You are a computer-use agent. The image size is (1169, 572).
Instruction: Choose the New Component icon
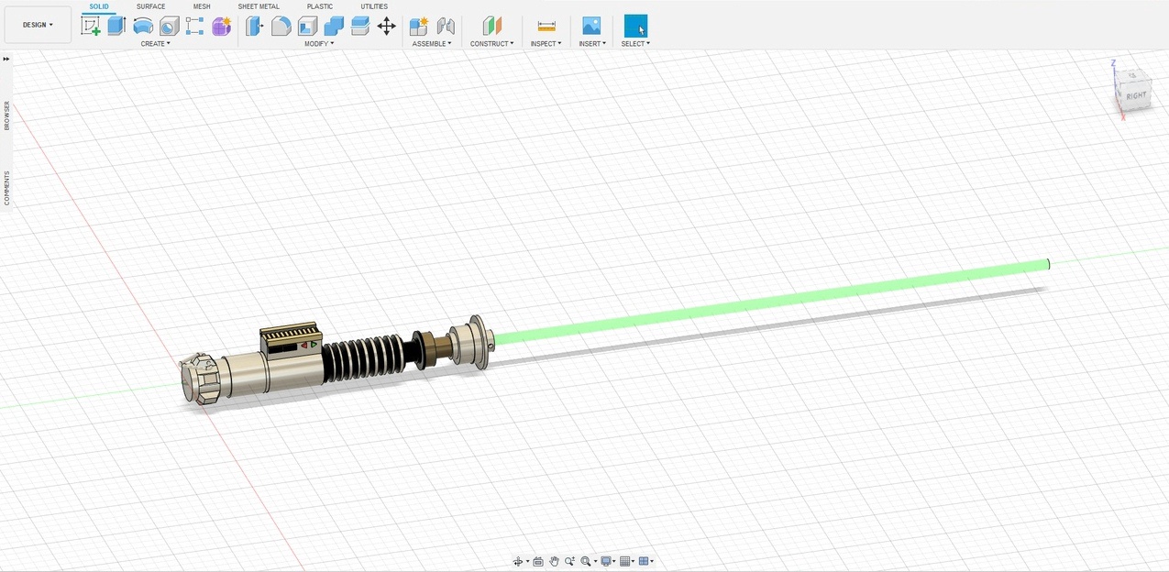coord(419,26)
